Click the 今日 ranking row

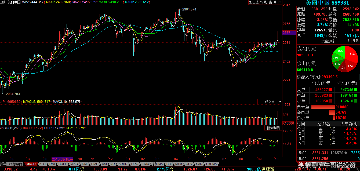(328, 129)
